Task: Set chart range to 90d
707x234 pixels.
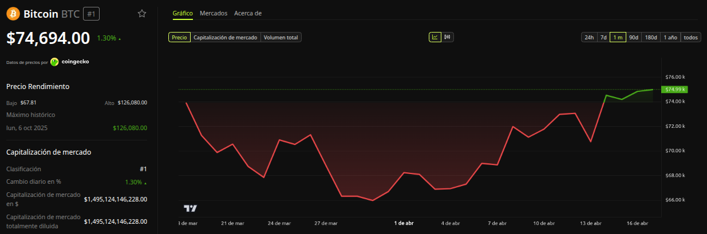Action: (x=634, y=37)
